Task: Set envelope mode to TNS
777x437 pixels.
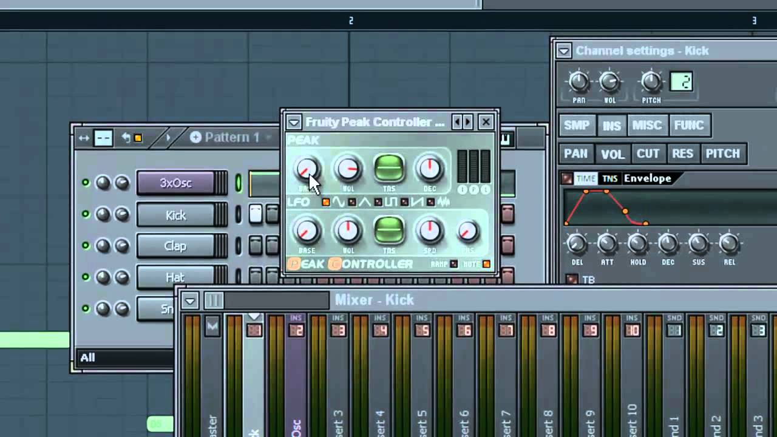Action: point(610,178)
